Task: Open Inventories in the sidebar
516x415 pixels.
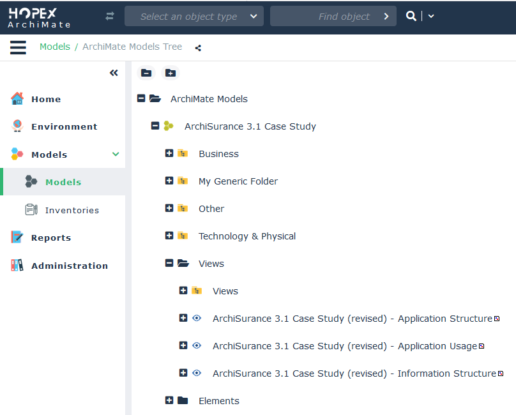Action: [72, 210]
